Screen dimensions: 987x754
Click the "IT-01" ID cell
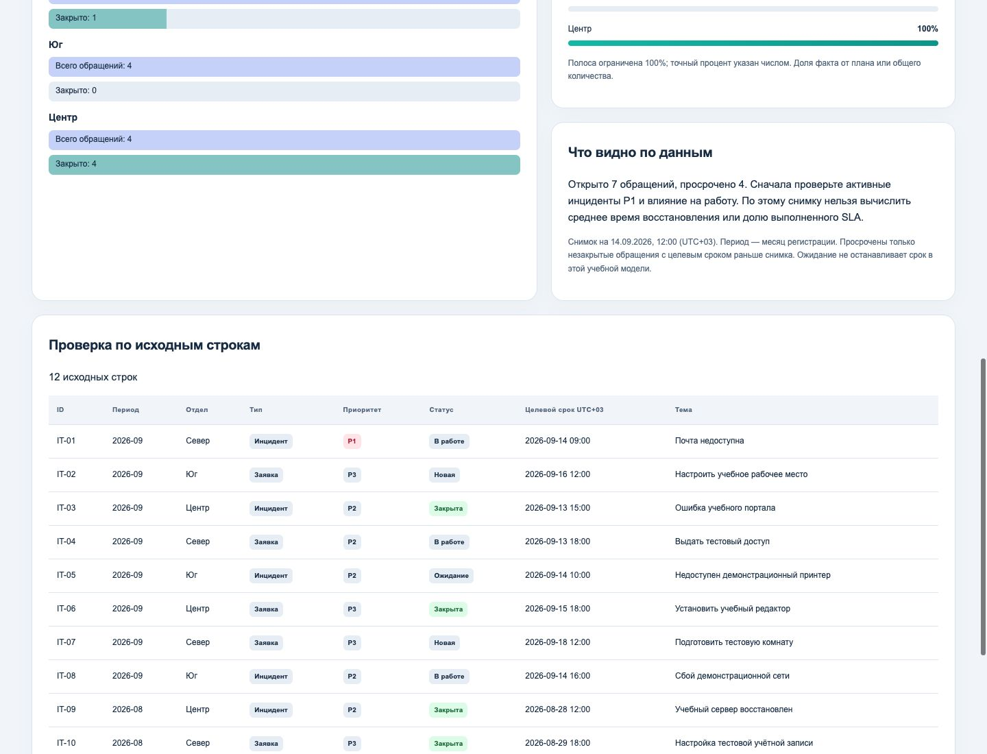pos(66,441)
